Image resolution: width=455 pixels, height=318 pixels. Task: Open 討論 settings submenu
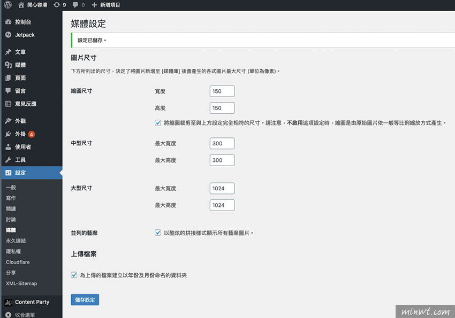[11, 220]
